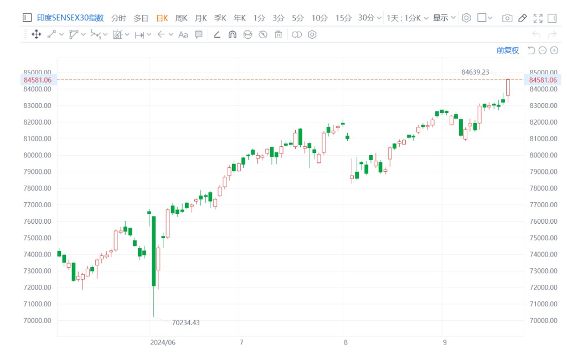Image resolution: width=567 pixels, height=359 pixels.
Task: Open drawing toolbar settings gear
Action: pyautogui.click(x=312, y=34)
